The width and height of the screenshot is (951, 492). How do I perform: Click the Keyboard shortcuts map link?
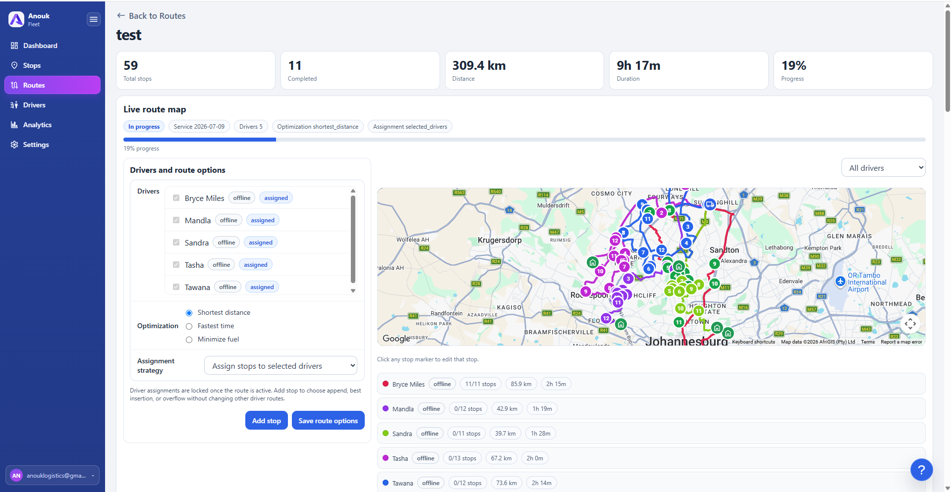click(x=753, y=342)
